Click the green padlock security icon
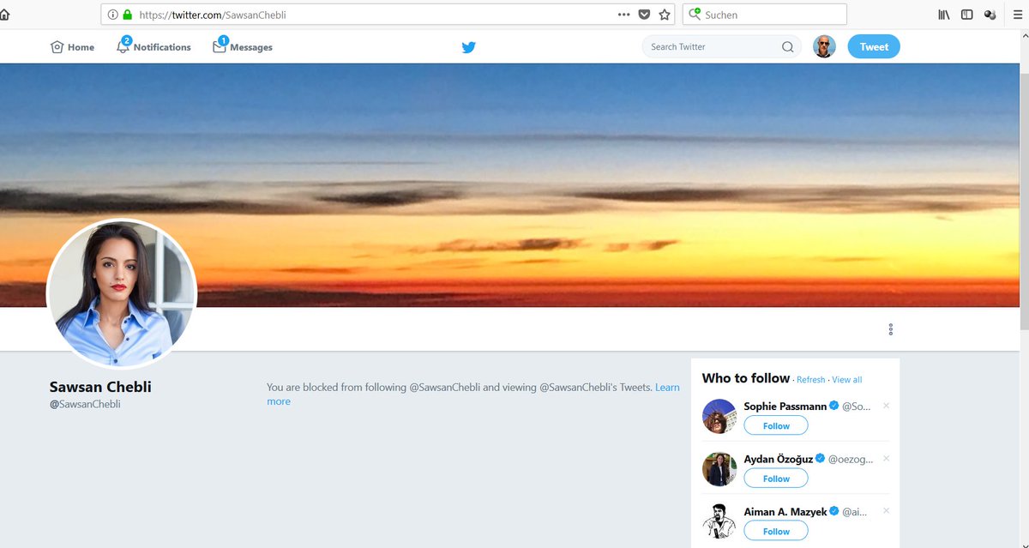This screenshot has width=1029, height=548. 128,15
